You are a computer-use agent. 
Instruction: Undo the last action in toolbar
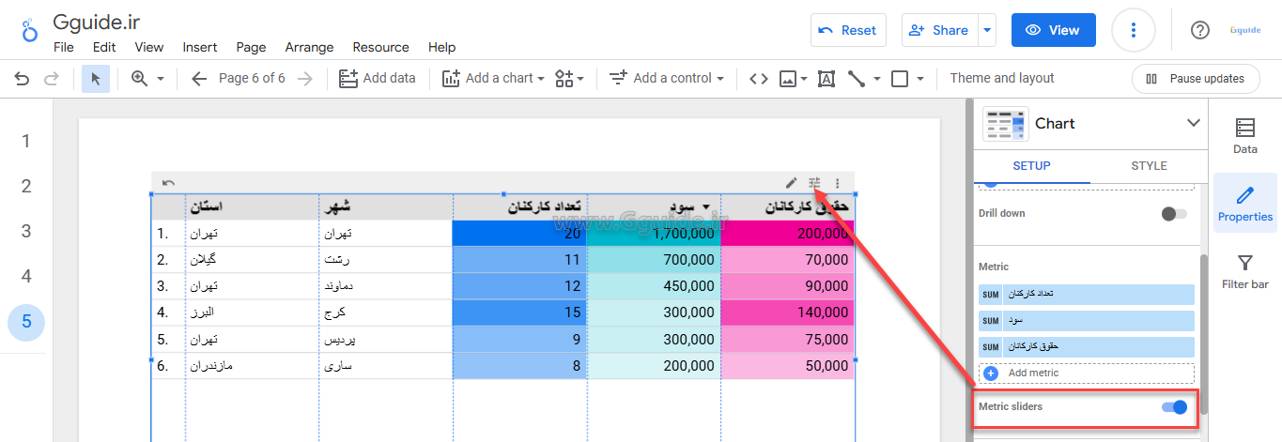pyautogui.click(x=22, y=79)
